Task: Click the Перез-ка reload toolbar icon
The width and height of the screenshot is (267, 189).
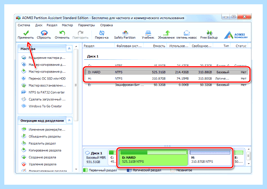Action: [x=102, y=35]
